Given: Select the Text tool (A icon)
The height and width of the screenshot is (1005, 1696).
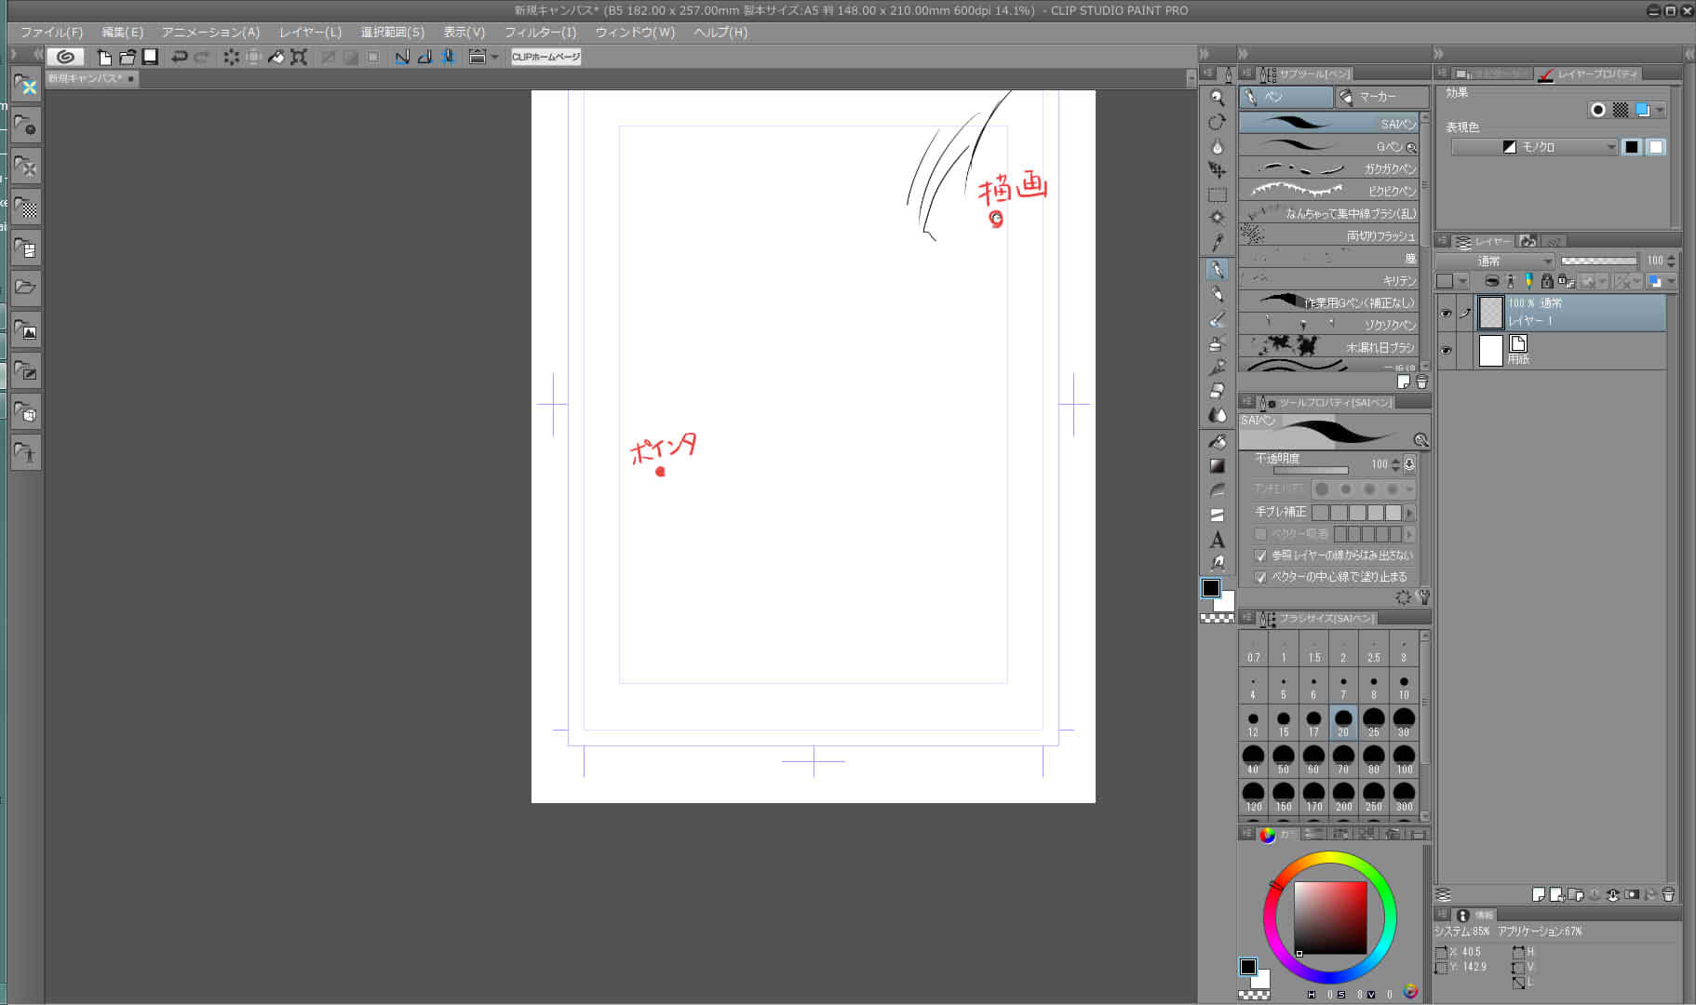Looking at the screenshot, I should pyautogui.click(x=1217, y=540).
